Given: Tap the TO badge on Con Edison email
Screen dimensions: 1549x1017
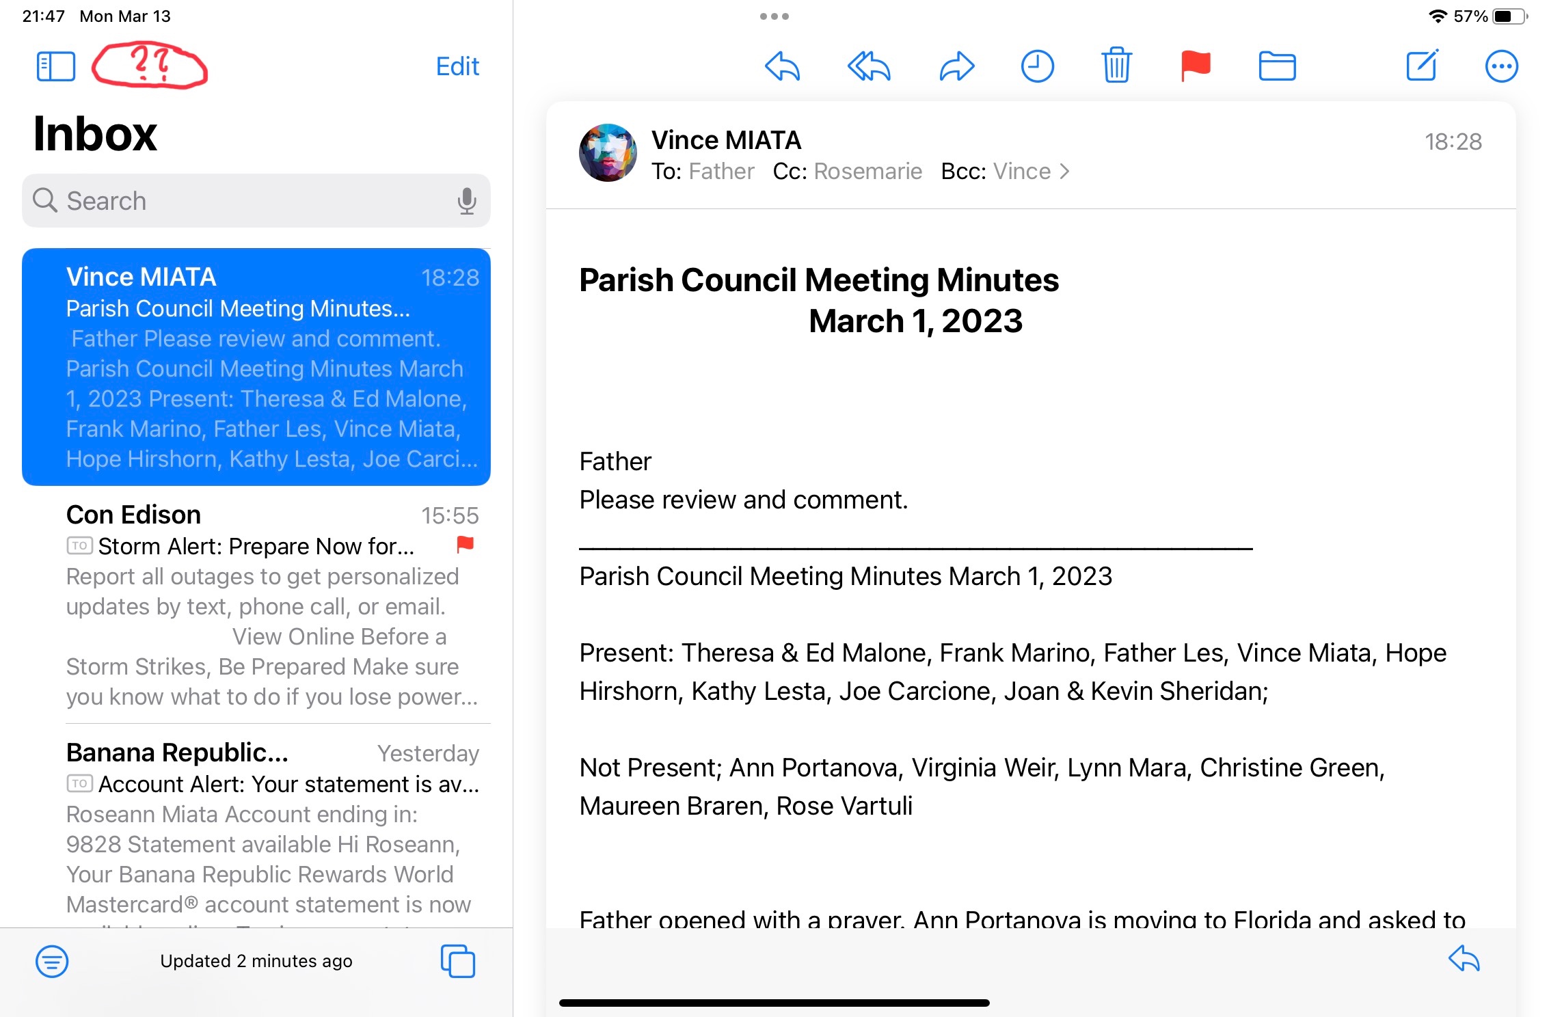Looking at the screenshot, I should point(79,546).
